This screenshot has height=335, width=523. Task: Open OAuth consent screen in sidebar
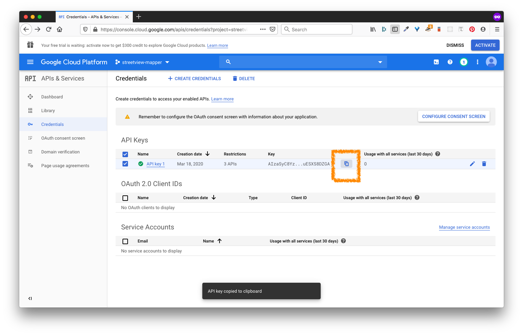pos(63,138)
